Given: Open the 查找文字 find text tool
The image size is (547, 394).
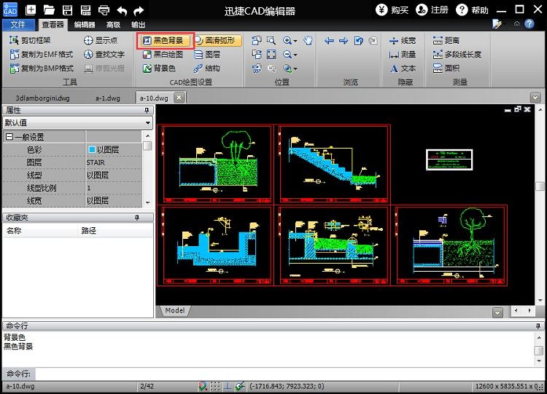Looking at the screenshot, I should pos(104,55).
